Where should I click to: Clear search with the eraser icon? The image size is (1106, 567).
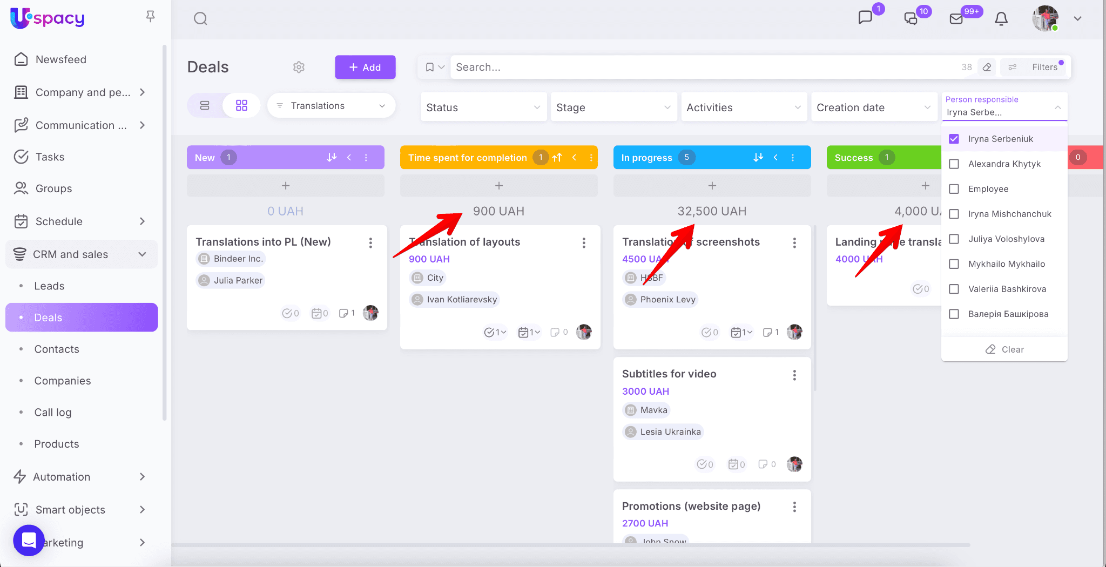click(987, 67)
